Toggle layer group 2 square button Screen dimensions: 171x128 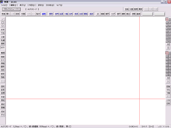167,59
